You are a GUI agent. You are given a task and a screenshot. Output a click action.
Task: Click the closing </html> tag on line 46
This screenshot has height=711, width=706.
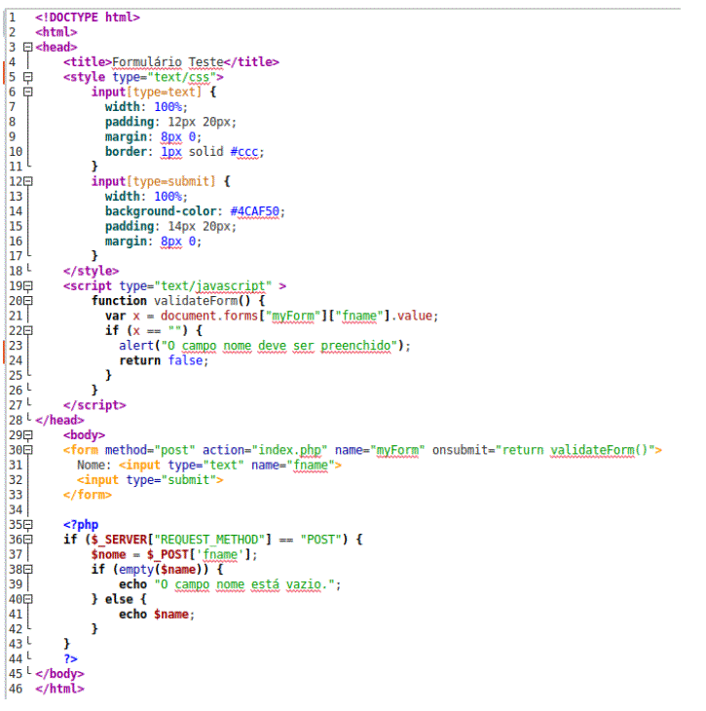59,689
